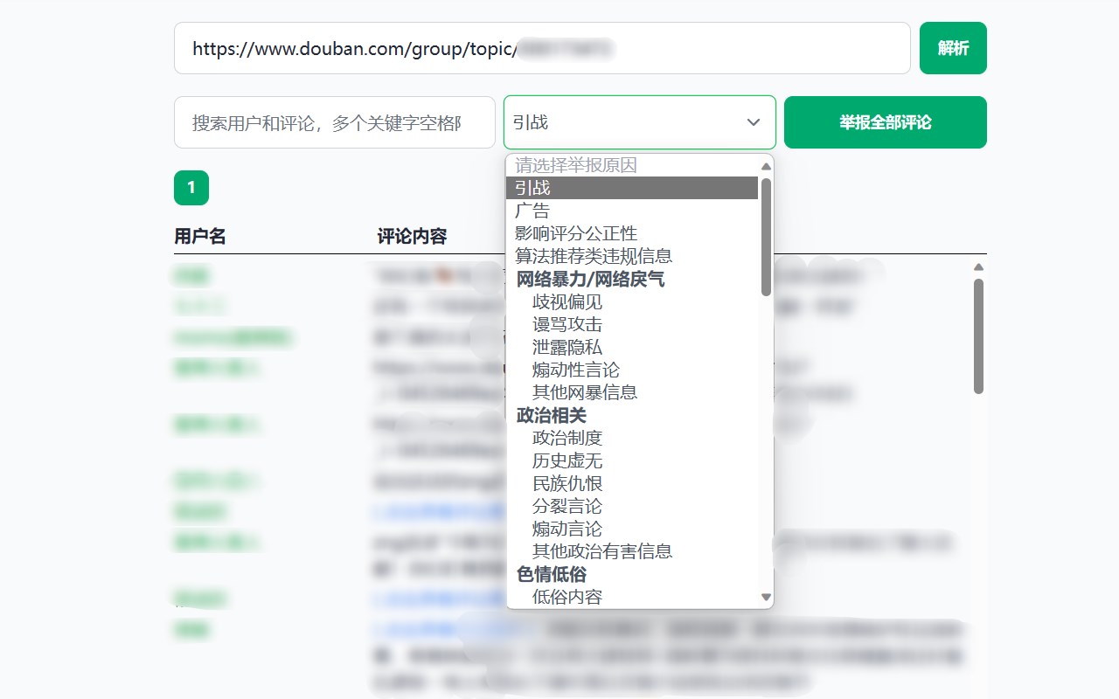1119x699 pixels.
Task: Collapse the 引战 report reason combo box
Action: pyautogui.click(x=640, y=122)
